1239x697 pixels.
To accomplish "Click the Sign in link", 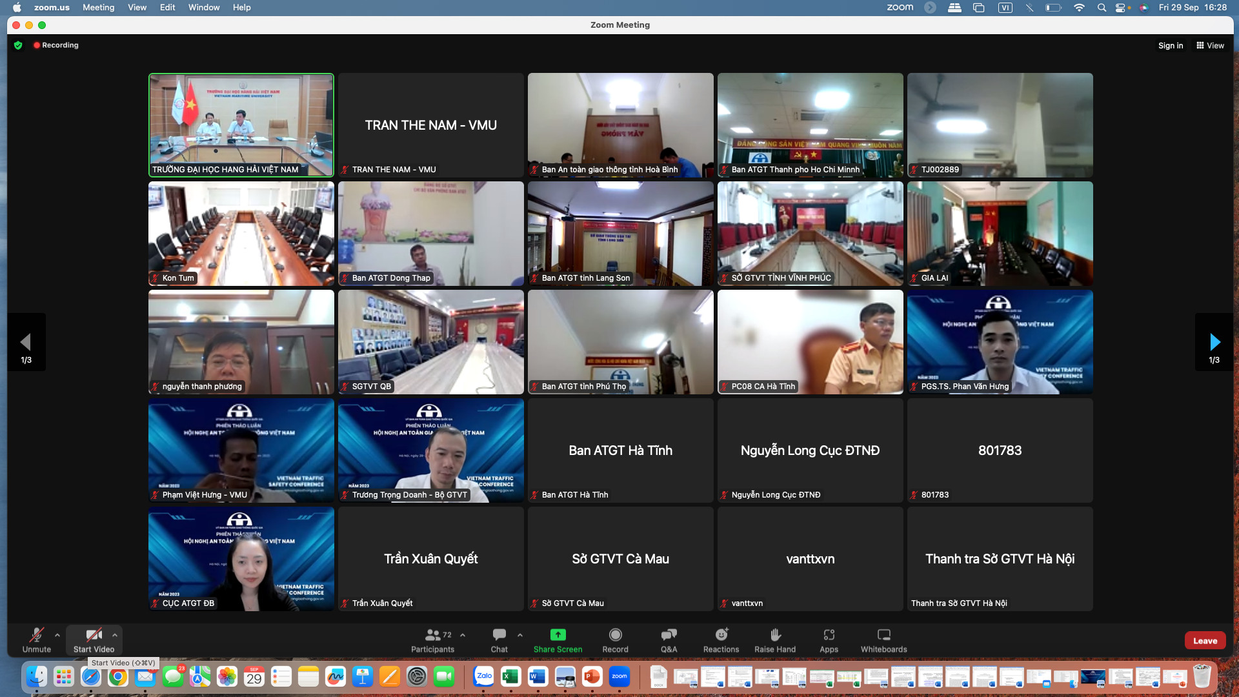I will (1170, 45).
